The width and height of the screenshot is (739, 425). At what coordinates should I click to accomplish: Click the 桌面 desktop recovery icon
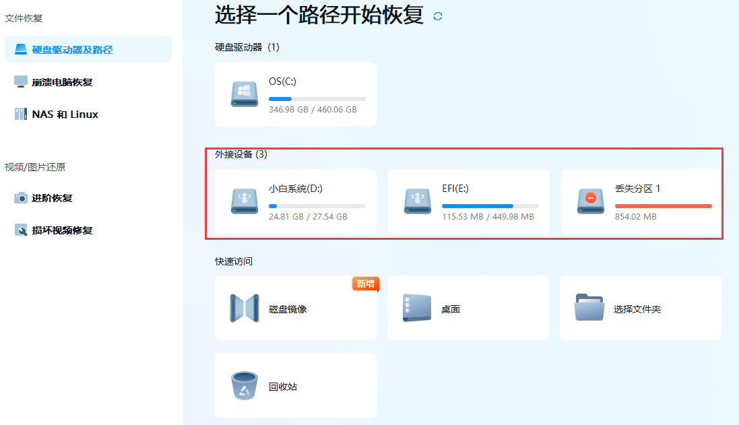click(x=417, y=307)
